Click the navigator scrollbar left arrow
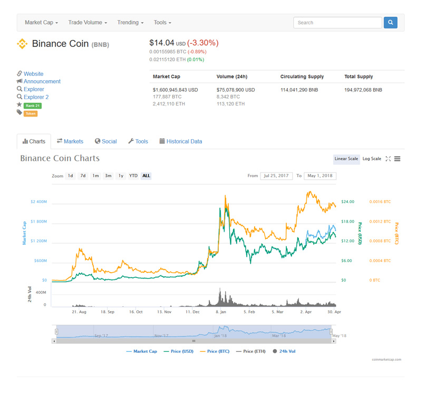Screen dimensions: 426x395 [x=54, y=341]
